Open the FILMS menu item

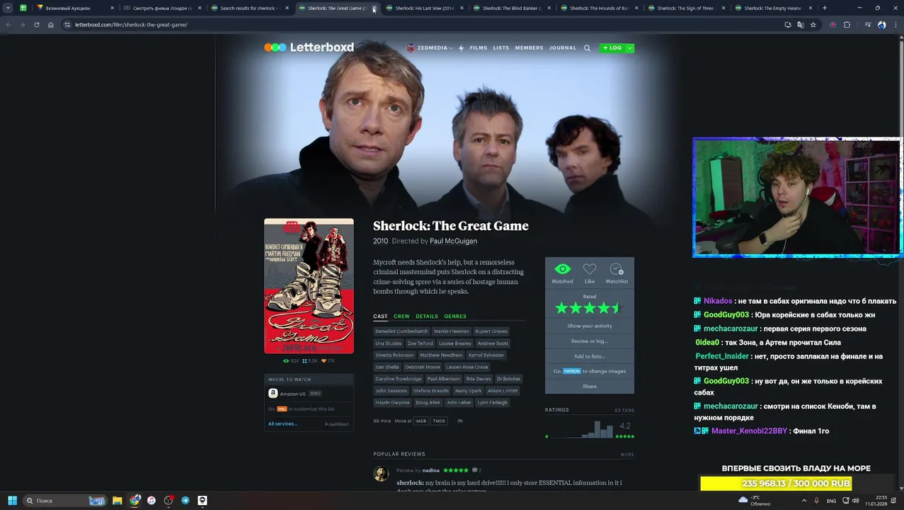479,48
